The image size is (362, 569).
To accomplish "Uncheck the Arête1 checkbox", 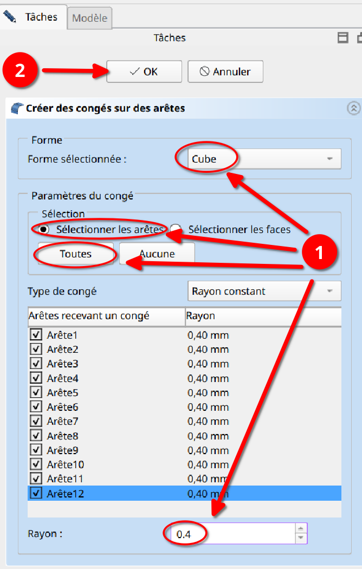I will point(36,335).
